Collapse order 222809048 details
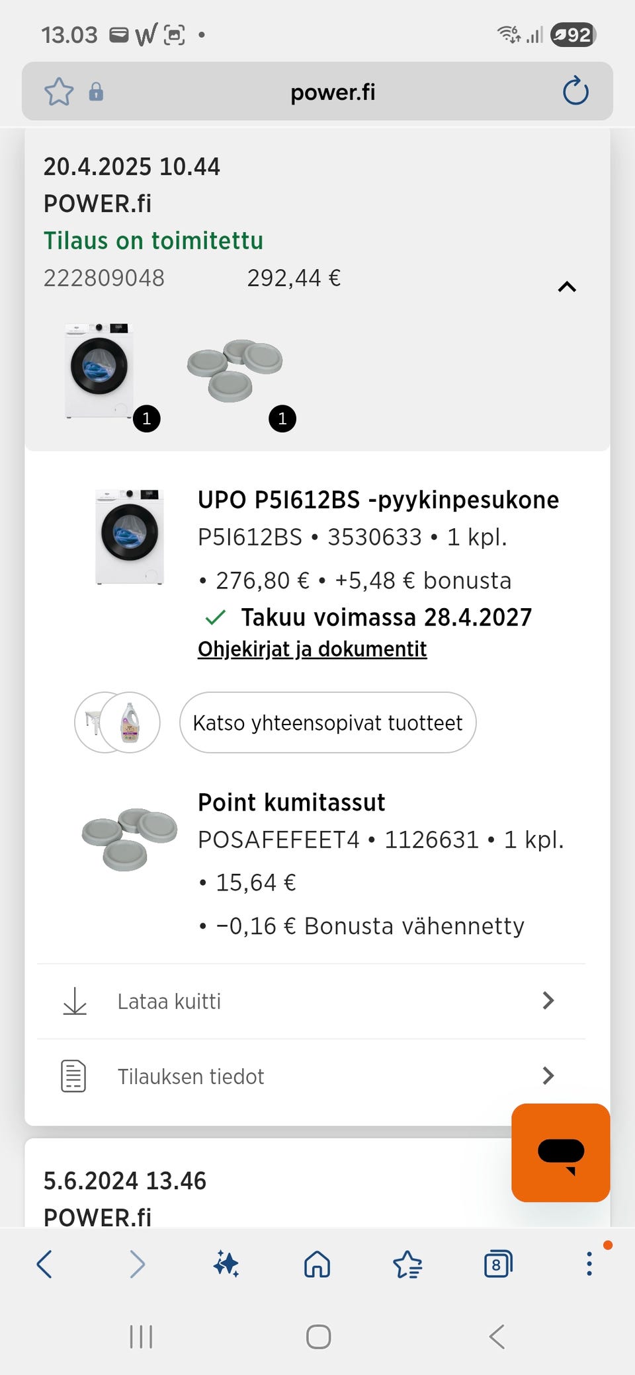 point(567,287)
